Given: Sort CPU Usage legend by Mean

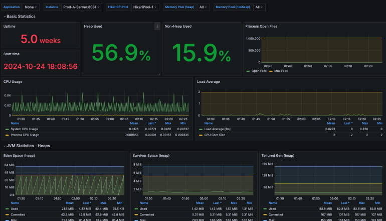Looking at the screenshot, I should (134, 124).
